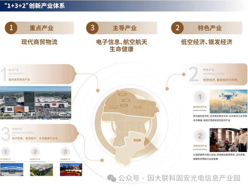This screenshot has height=188, width=248.
Task: Click the brown circle 2 beside 特色产业
Action: coord(177,28)
